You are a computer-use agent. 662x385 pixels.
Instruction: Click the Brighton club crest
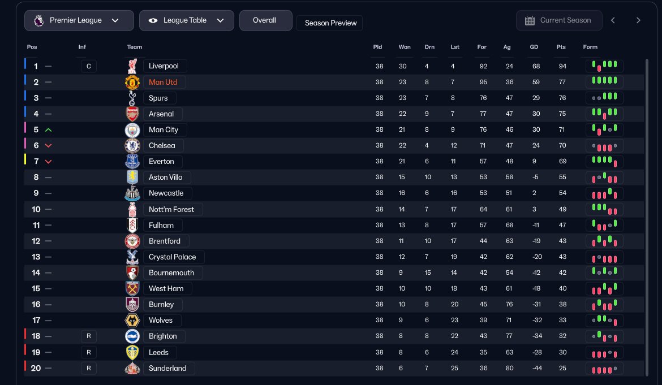click(132, 336)
